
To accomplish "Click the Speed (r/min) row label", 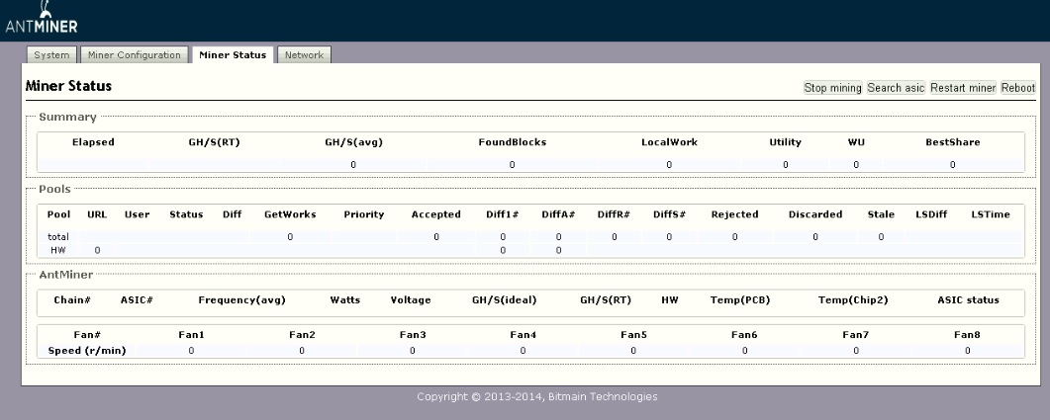I will click(x=87, y=351).
